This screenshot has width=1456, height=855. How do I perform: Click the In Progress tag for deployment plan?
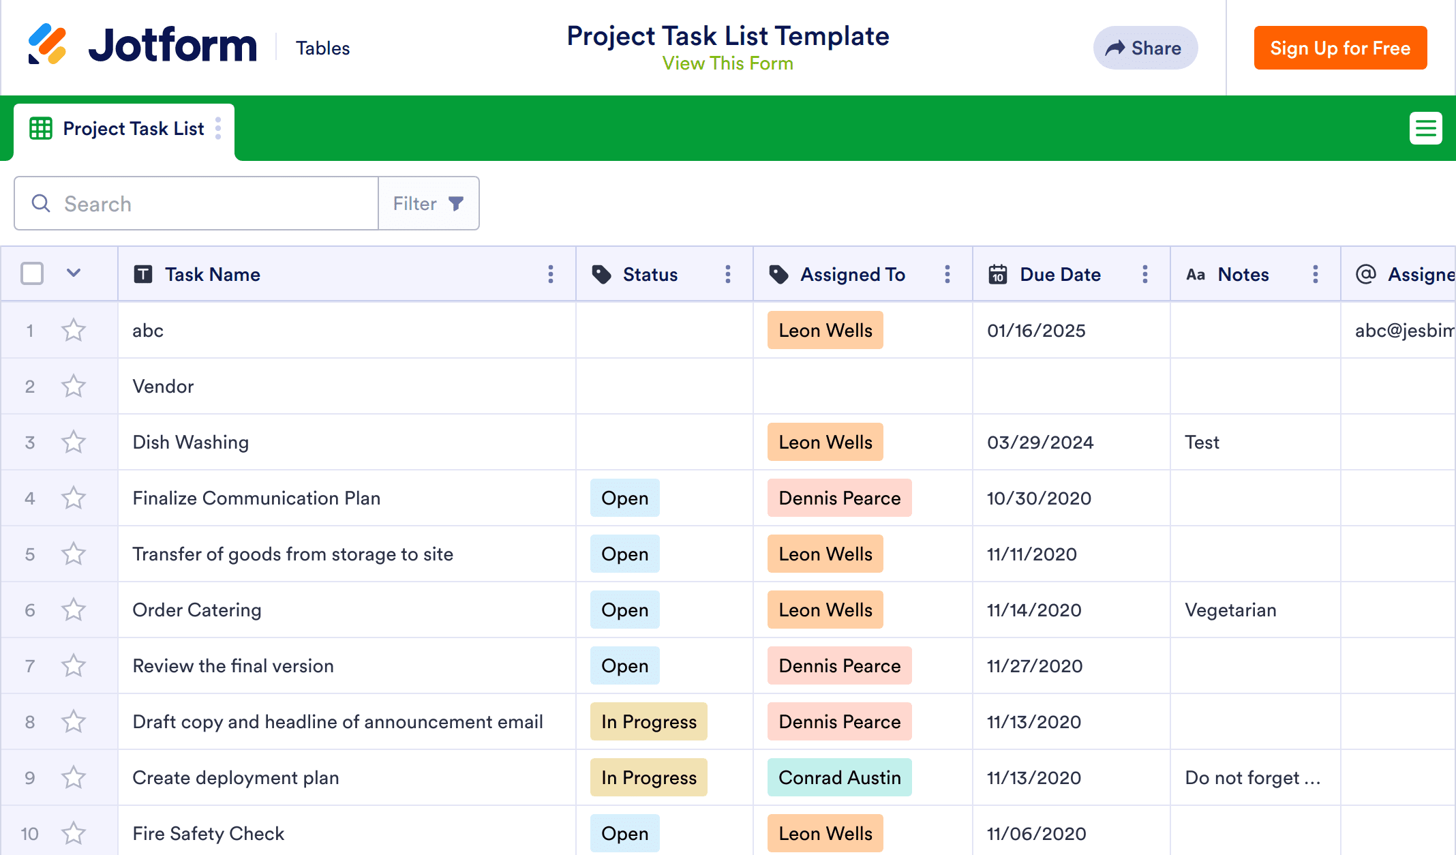click(648, 778)
